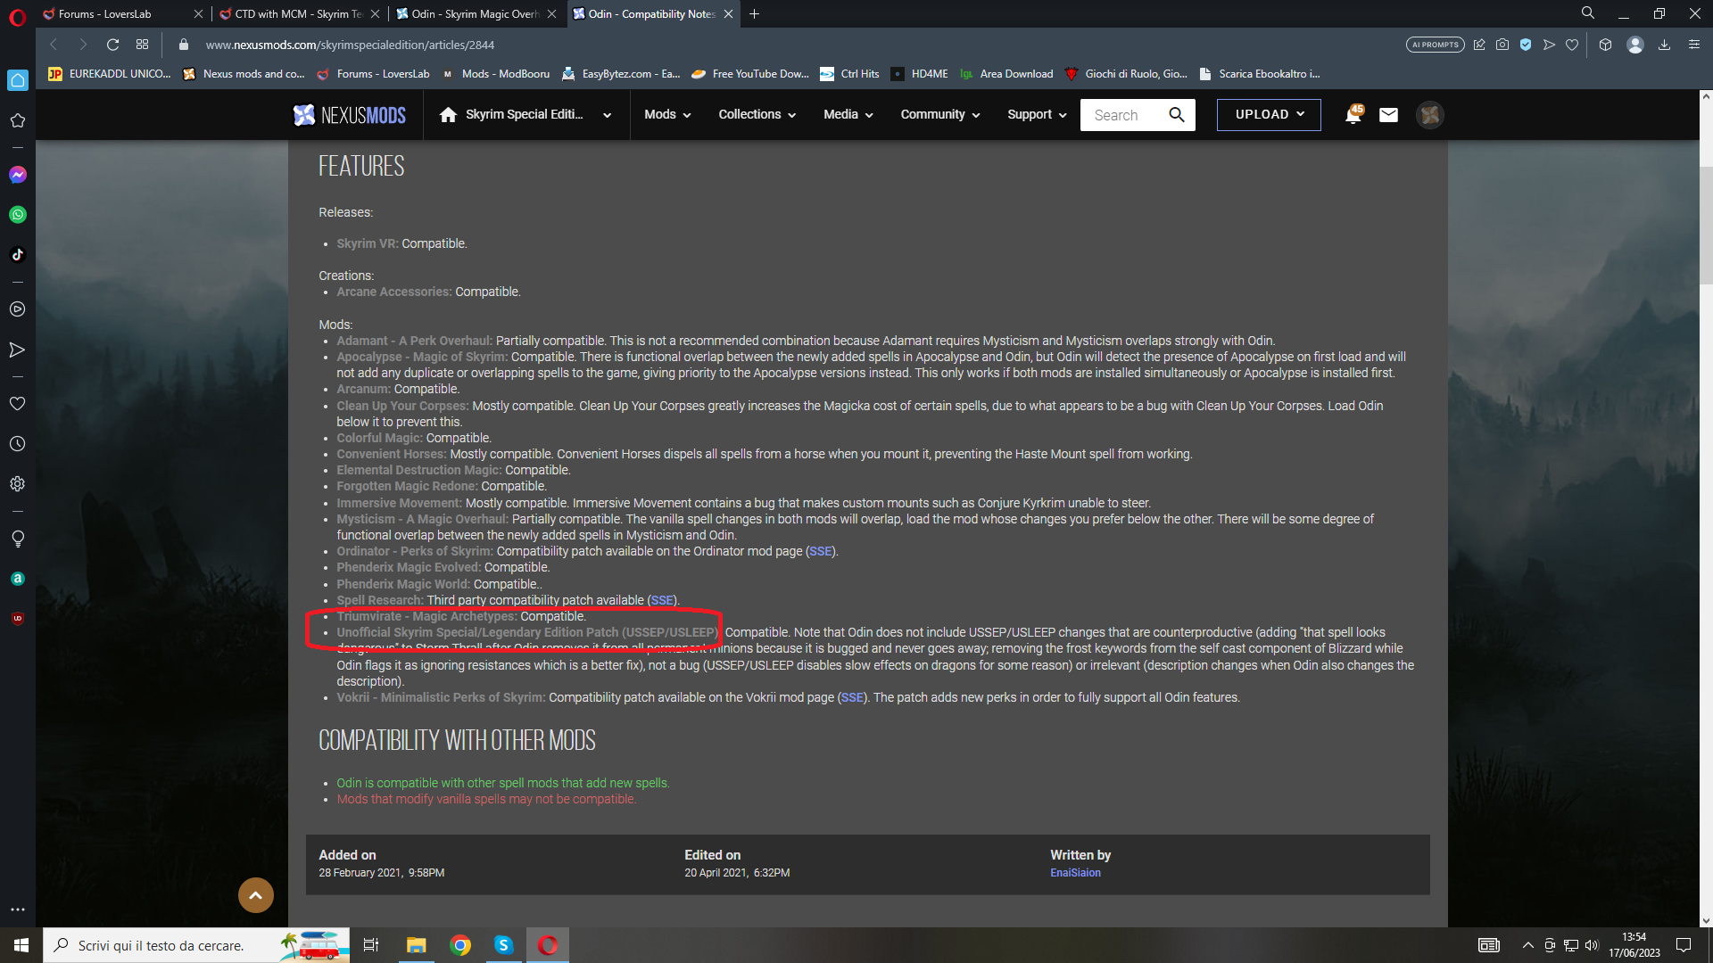Open user avatar profile menu
The width and height of the screenshot is (1713, 963).
pyautogui.click(x=1430, y=115)
